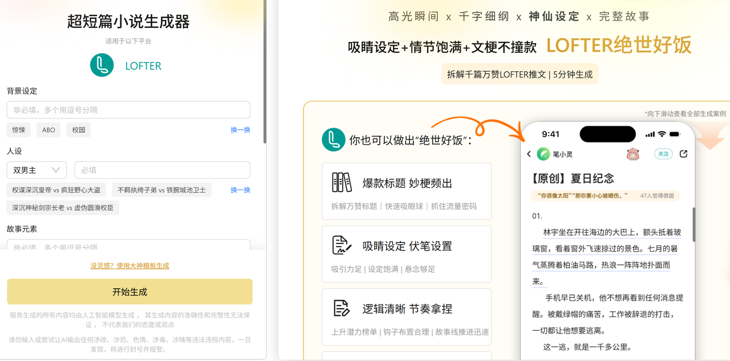Tap the battery icon in phone status bar
Viewport: 730px width, 361px height.
675,134
